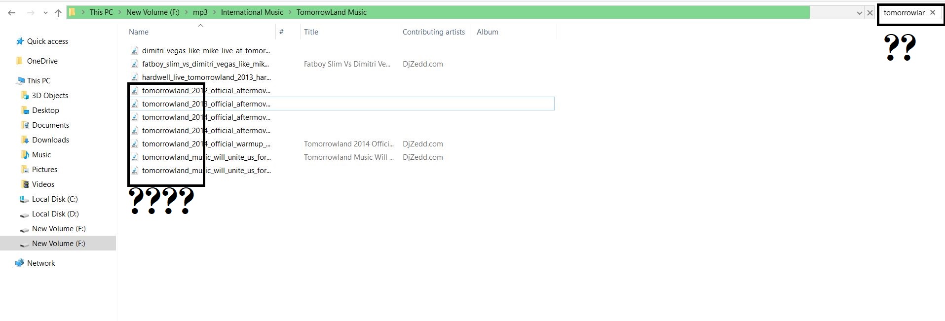The height and width of the screenshot is (321, 945).
Task: Sort by the Title column header
Action: pyautogui.click(x=311, y=32)
